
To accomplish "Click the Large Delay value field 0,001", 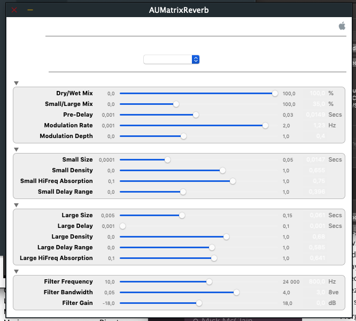I will (315, 226).
